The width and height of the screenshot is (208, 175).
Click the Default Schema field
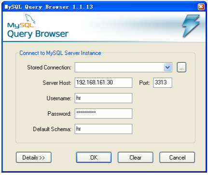tap(103, 129)
